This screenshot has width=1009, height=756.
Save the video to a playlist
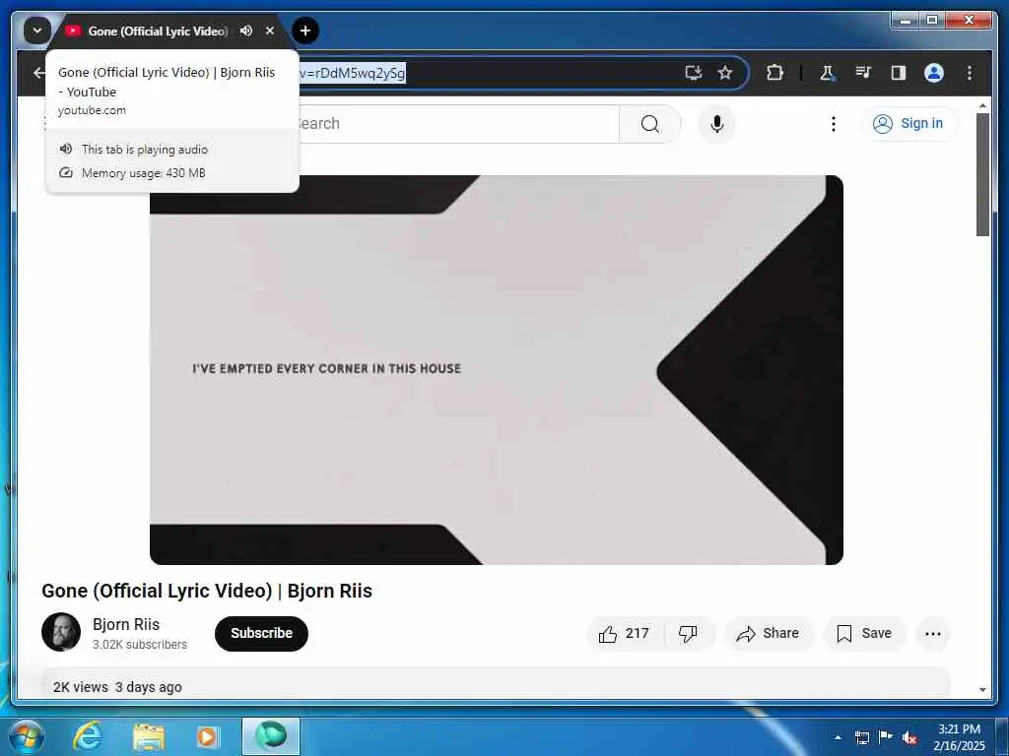tap(864, 633)
